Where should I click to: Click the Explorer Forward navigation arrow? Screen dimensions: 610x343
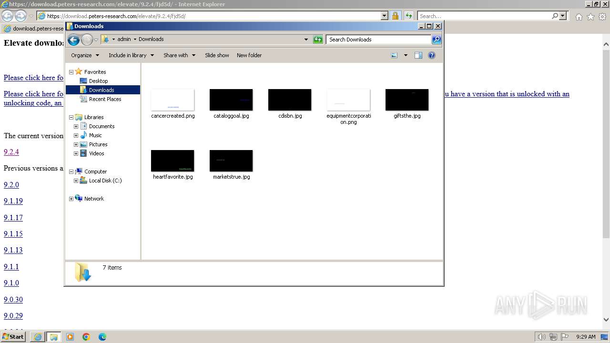point(87,40)
